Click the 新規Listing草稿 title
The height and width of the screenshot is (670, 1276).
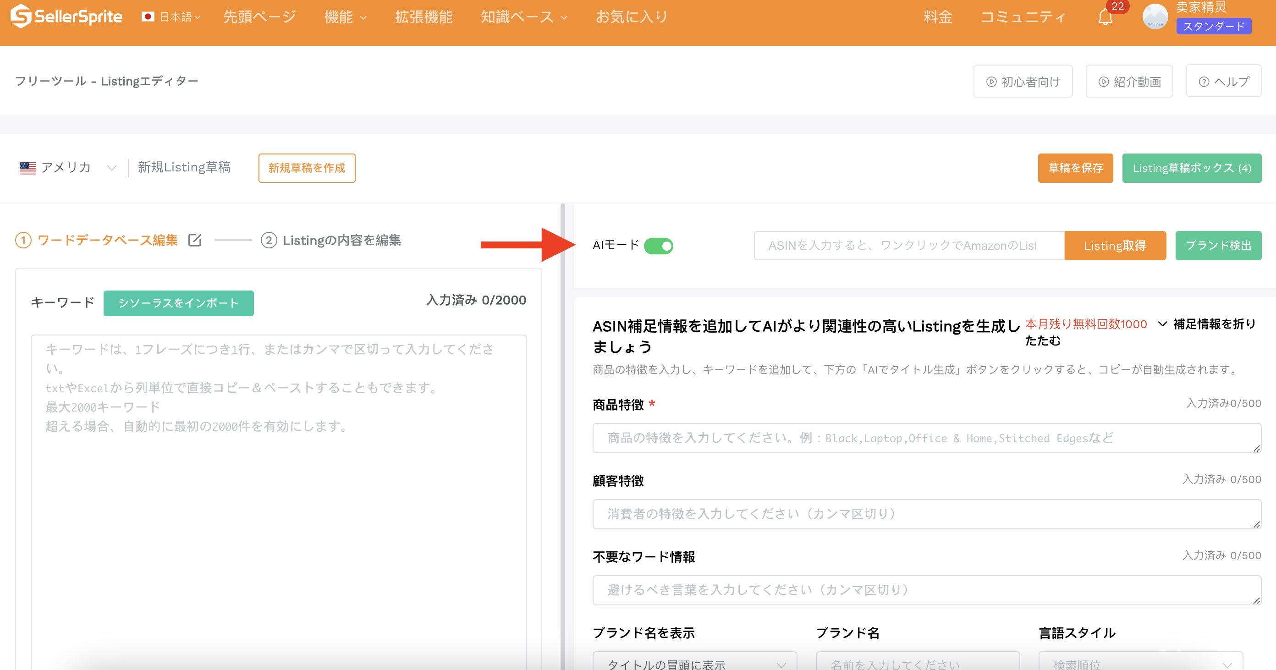184,167
